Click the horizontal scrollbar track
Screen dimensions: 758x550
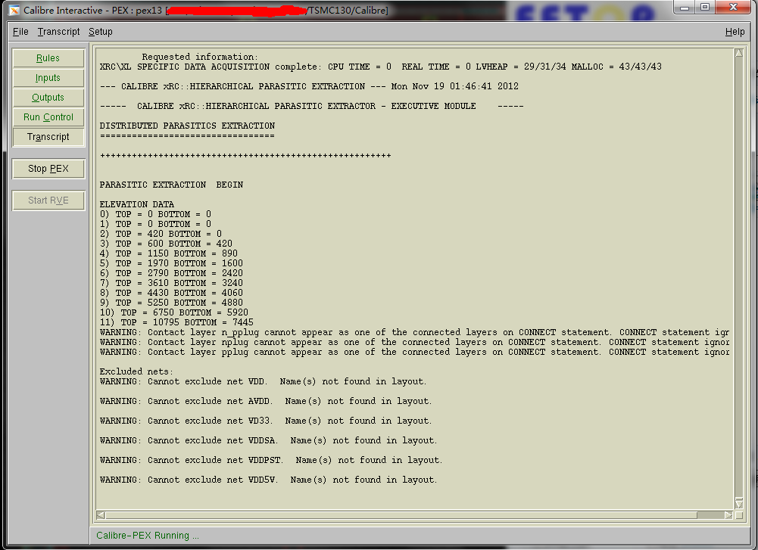coord(414,515)
